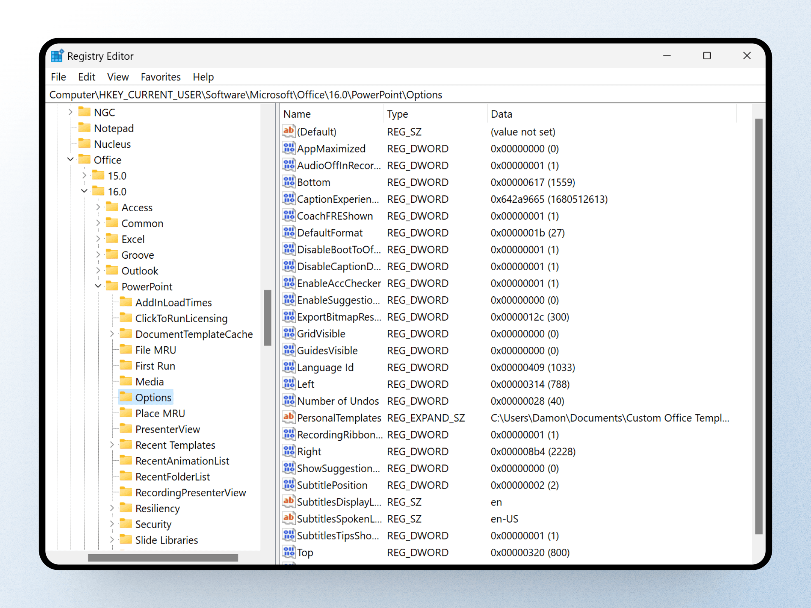This screenshot has width=811, height=608.
Task: Click the Media folder icon
Action: click(126, 381)
